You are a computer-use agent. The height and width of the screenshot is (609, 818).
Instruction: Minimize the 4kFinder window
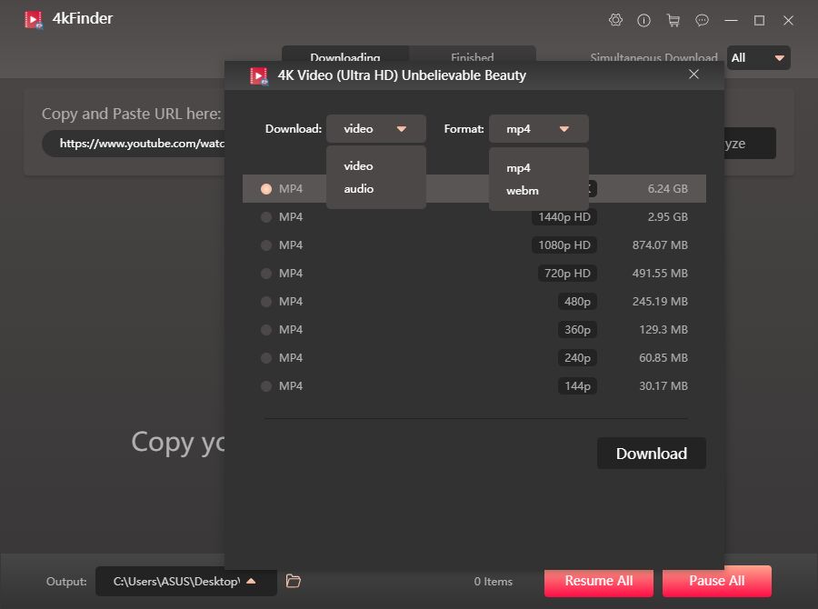(732, 20)
